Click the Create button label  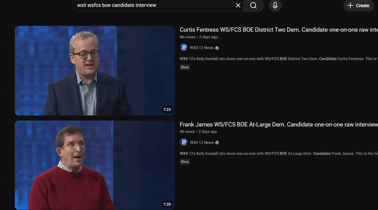coord(362,6)
